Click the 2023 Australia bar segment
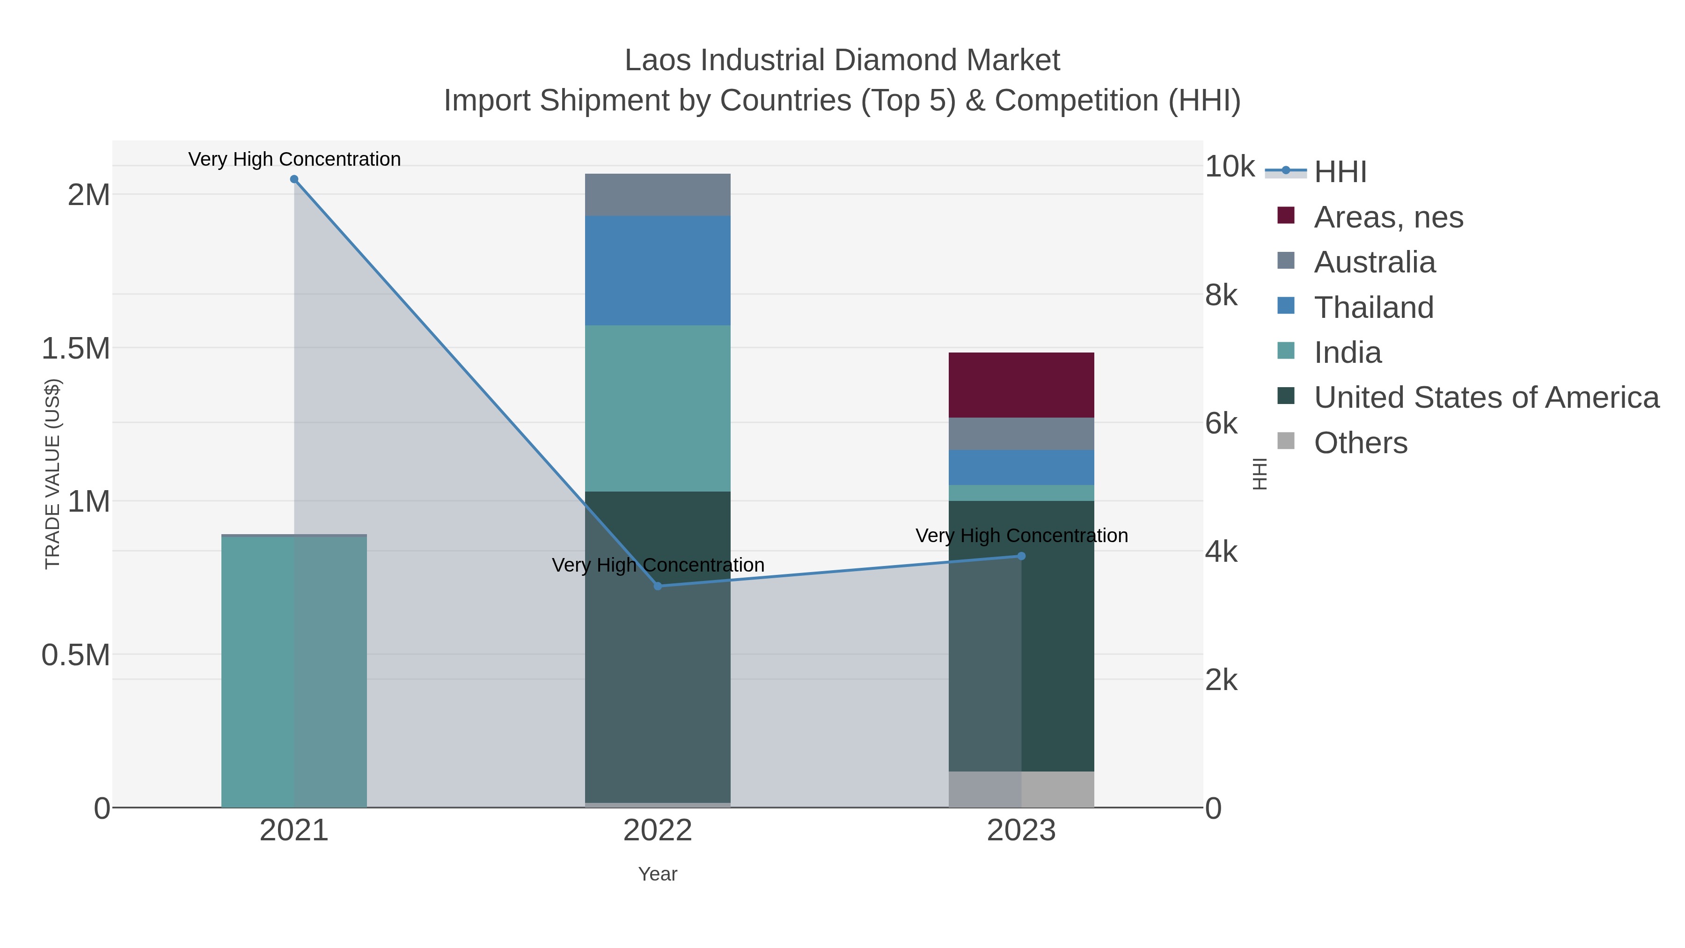Image resolution: width=1685 pixels, height=948 pixels. point(1022,434)
